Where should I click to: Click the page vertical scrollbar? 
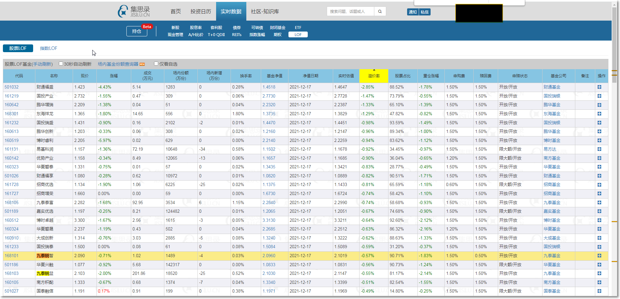(x=615, y=161)
